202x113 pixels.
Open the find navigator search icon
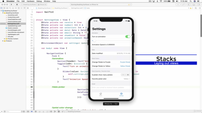point(10,8)
